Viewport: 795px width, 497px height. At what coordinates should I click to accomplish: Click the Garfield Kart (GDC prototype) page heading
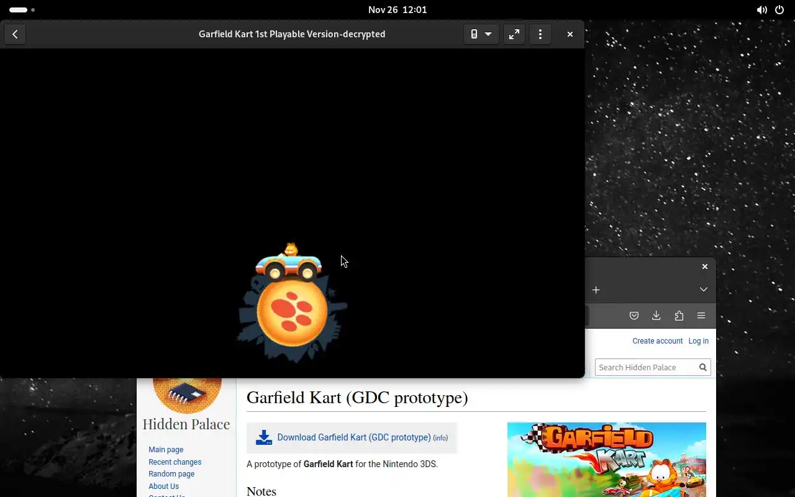[357, 398]
